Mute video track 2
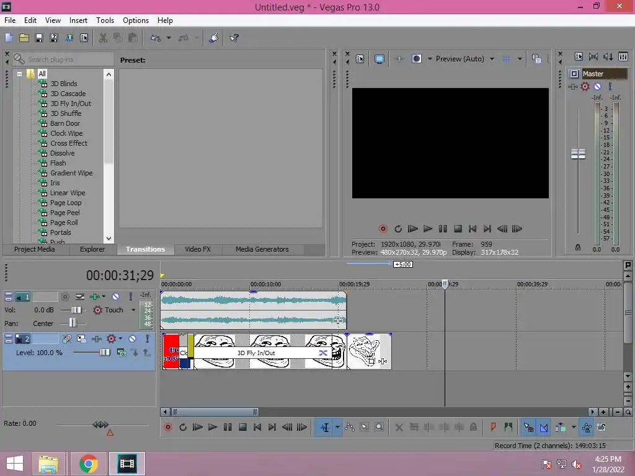The width and height of the screenshot is (635, 476). [133, 339]
